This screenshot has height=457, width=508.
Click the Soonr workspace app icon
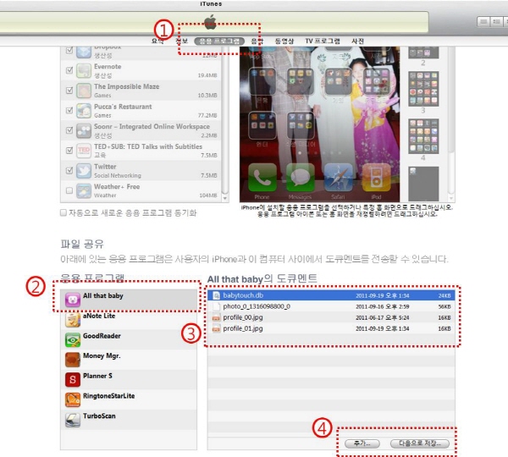[x=84, y=131]
